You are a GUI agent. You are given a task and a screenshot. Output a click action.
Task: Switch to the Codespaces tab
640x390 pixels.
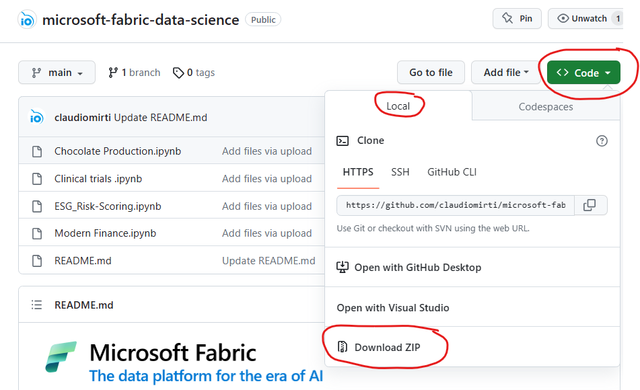point(546,106)
